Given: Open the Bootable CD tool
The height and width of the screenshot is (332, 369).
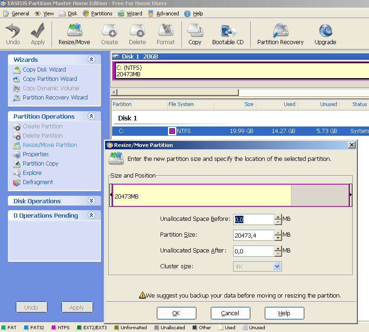Looking at the screenshot, I should [x=228, y=34].
